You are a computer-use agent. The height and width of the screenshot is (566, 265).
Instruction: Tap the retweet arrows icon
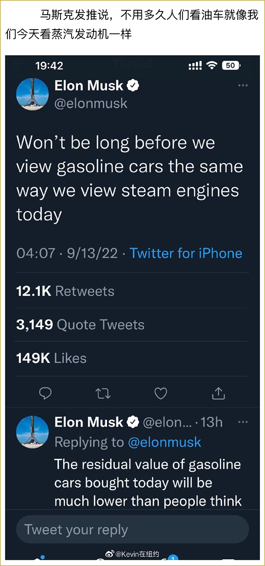pyautogui.click(x=103, y=393)
